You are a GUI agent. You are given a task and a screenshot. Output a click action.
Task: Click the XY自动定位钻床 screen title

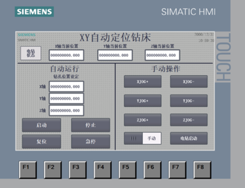[x=115, y=37]
